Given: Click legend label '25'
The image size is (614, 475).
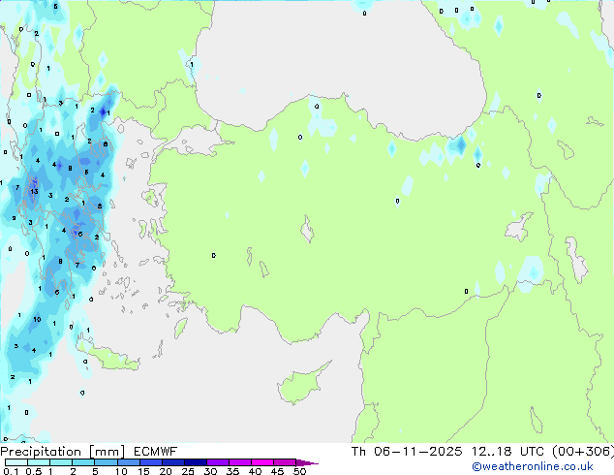Looking at the screenshot, I should tap(188, 471).
